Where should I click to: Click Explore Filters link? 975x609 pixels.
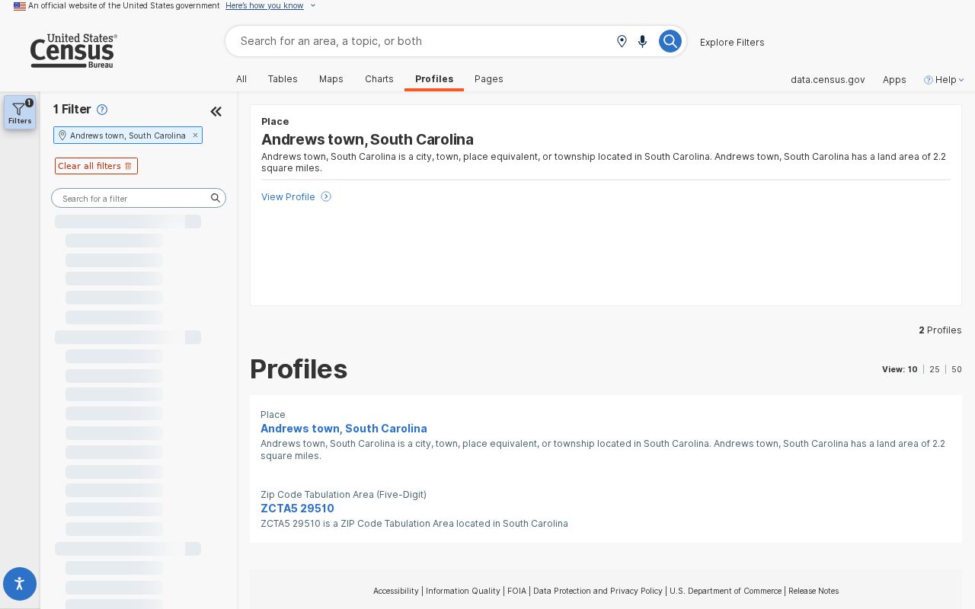click(732, 42)
